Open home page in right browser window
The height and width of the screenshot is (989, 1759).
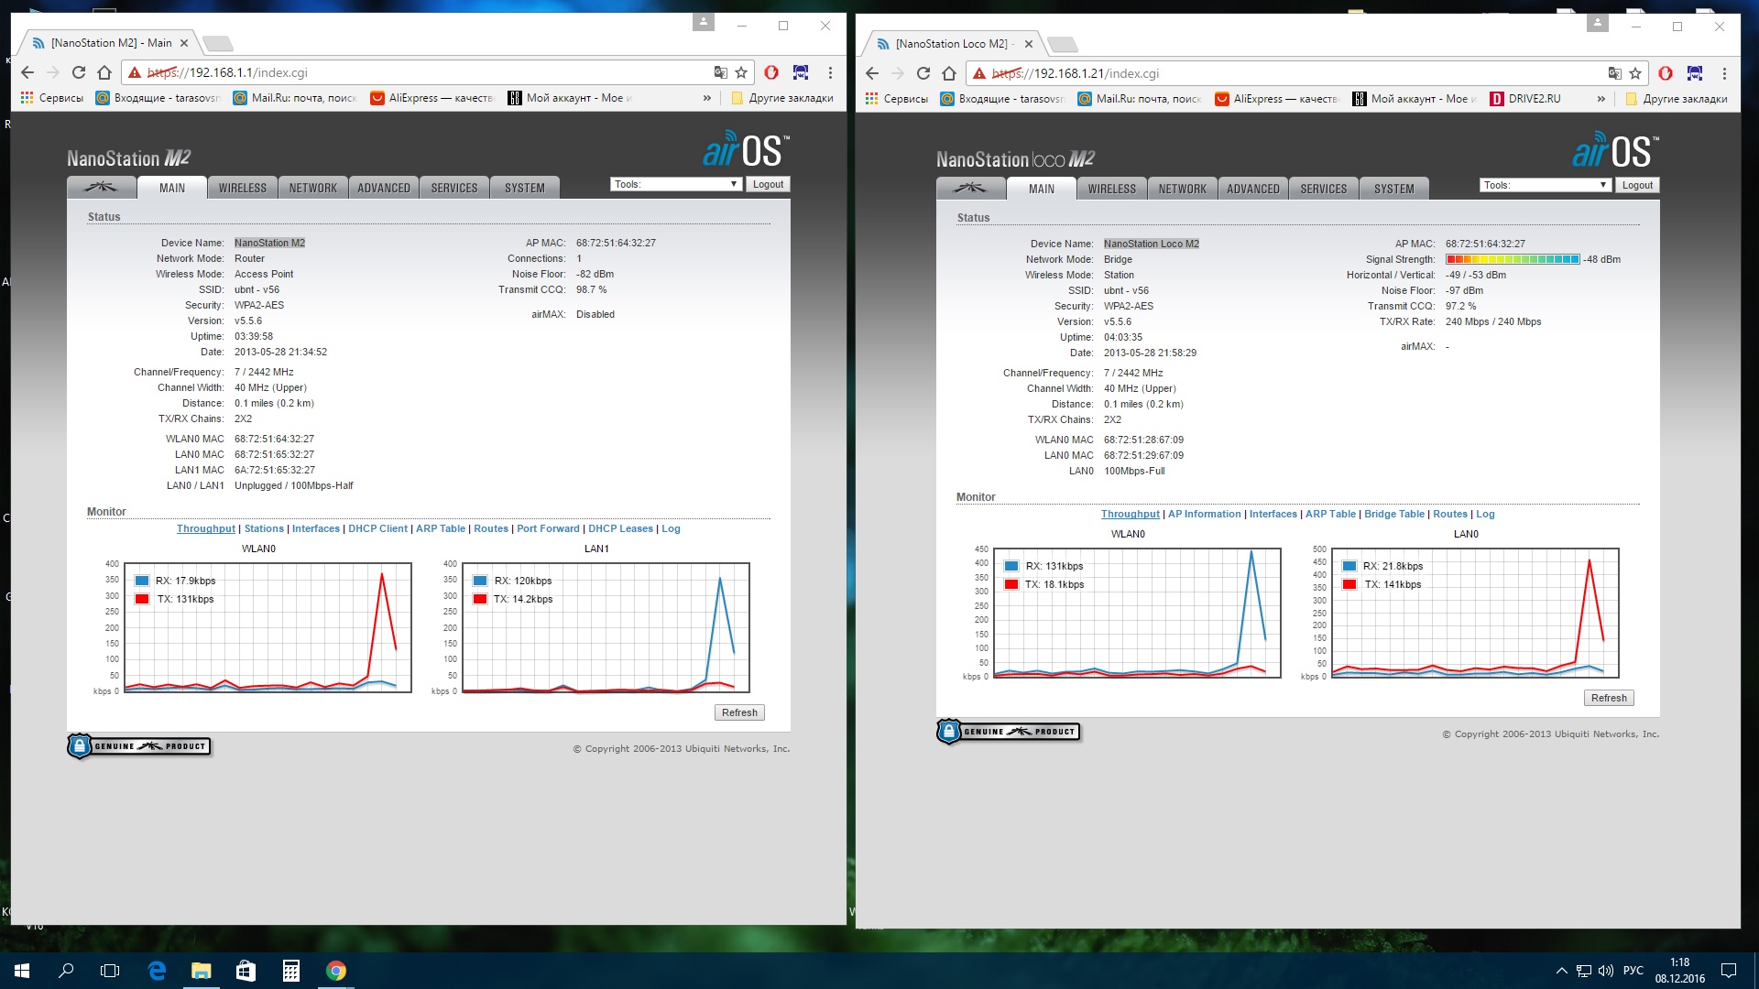point(949,73)
